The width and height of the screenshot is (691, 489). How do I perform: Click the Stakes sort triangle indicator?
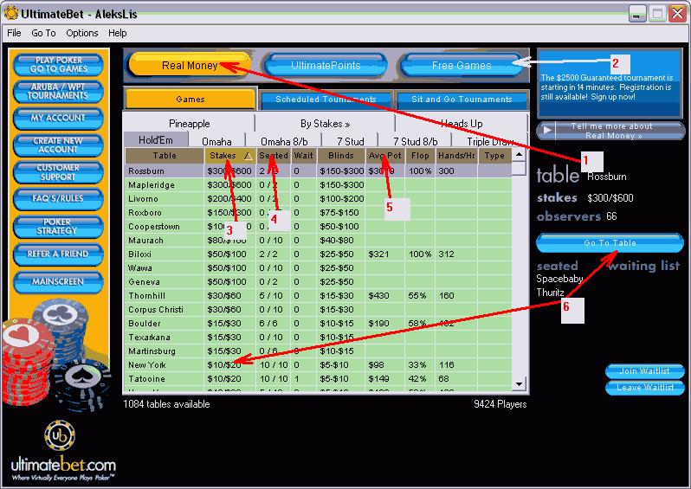(x=249, y=156)
